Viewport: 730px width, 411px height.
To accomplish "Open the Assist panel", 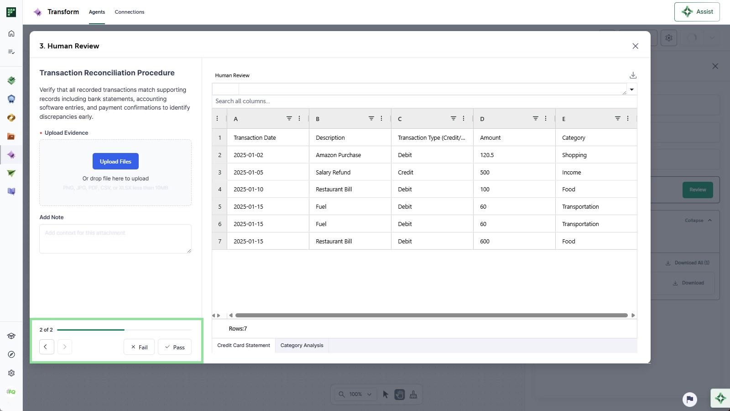I will tap(697, 12).
